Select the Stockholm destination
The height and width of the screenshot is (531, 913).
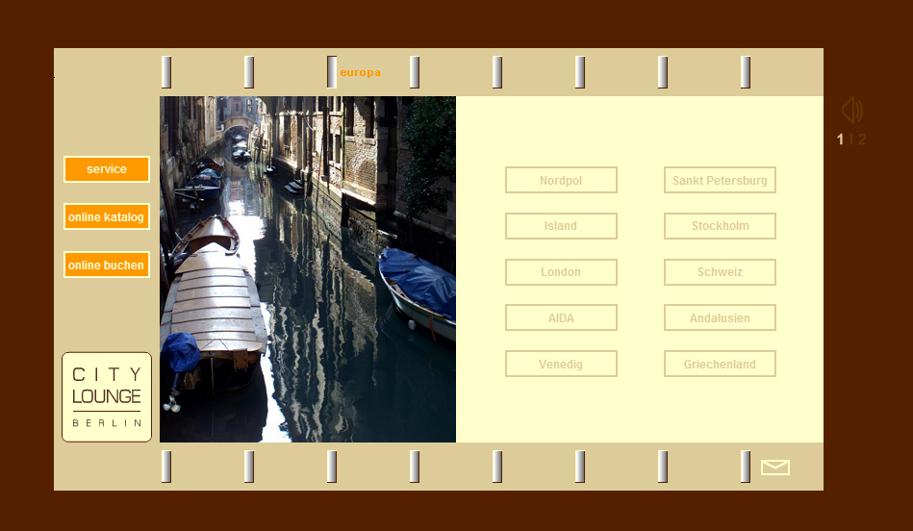coord(720,226)
